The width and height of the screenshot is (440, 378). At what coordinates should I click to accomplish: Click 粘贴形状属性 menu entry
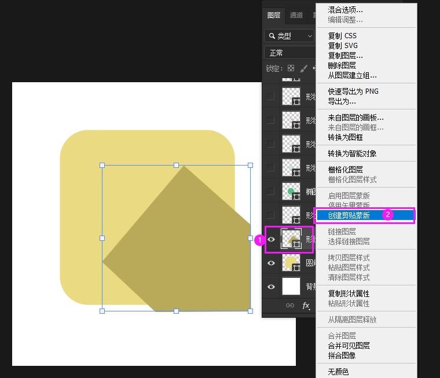point(349,303)
